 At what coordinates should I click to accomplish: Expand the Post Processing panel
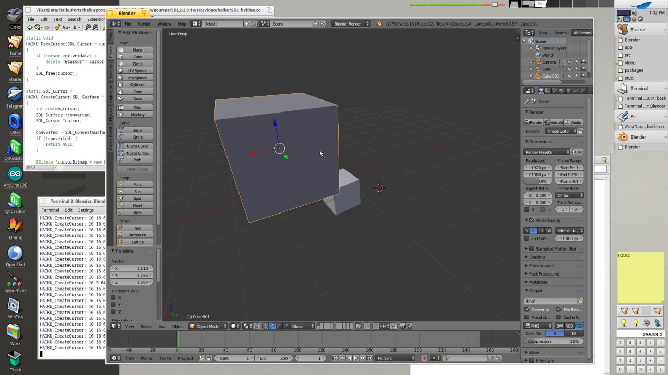click(x=544, y=274)
